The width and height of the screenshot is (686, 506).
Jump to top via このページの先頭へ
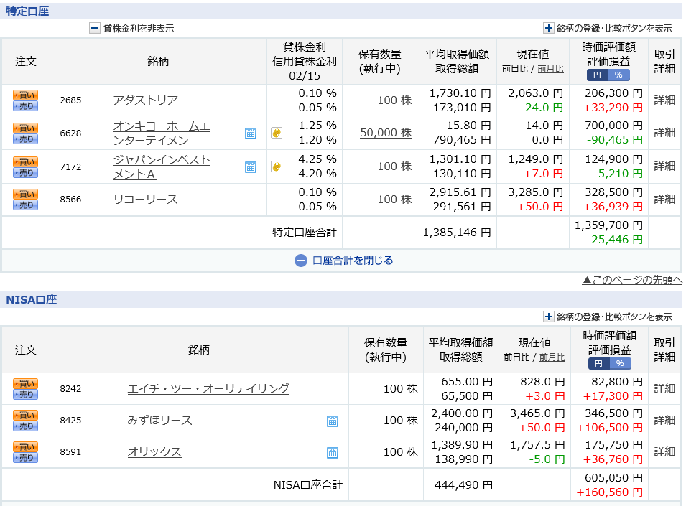[632, 280]
